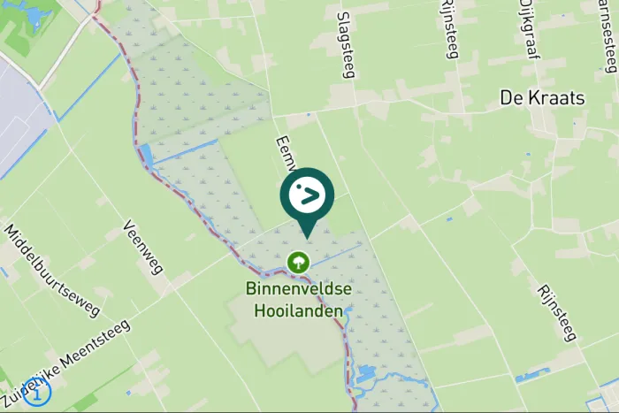Click the Slagsteeg road label
This screenshot has width=619, height=413.
click(x=347, y=45)
